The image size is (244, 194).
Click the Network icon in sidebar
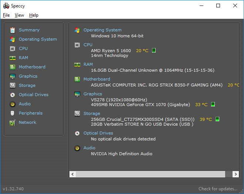13,122
